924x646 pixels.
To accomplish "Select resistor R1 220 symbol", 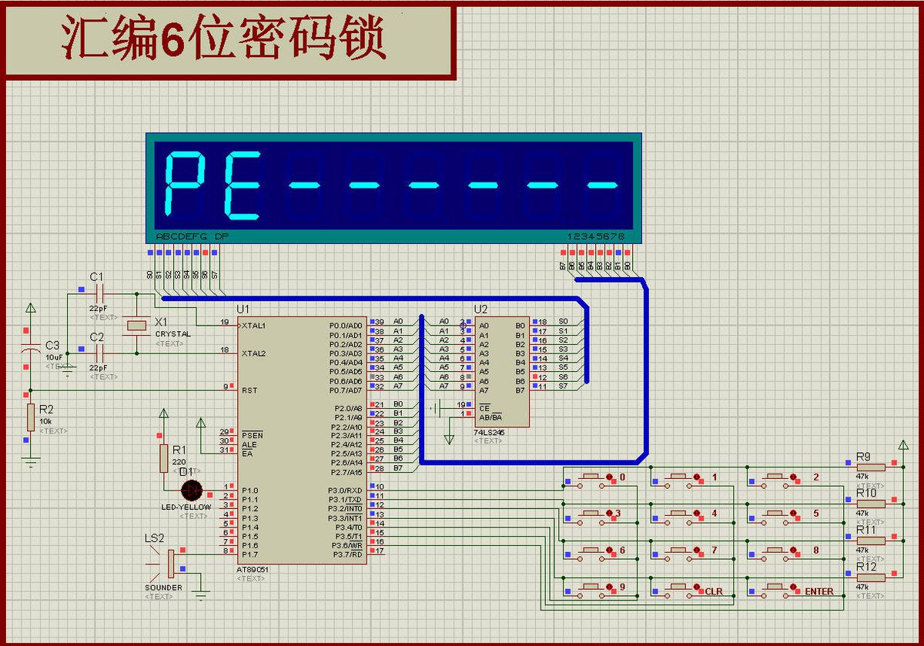I will (163, 457).
